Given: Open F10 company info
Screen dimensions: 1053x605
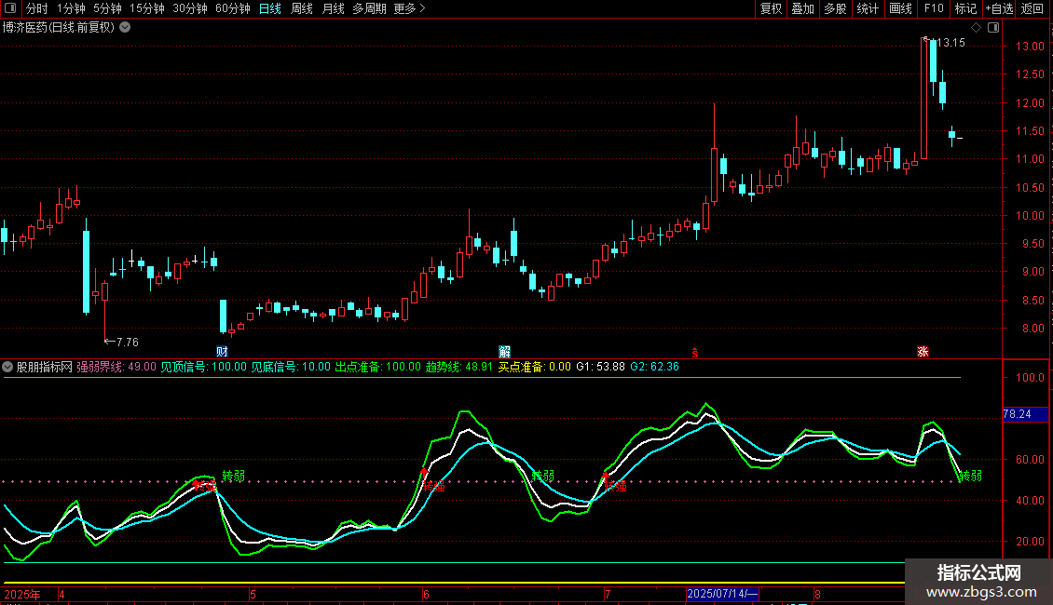Looking at the screenshot, I should (934, 8).
